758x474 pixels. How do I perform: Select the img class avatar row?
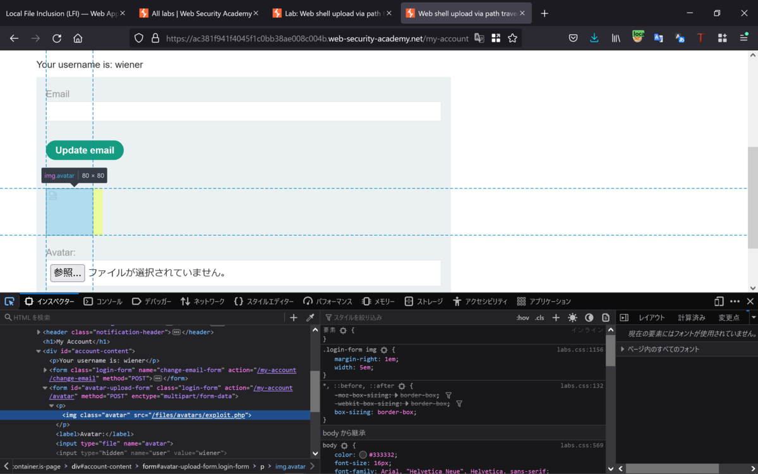coord(155,415)
